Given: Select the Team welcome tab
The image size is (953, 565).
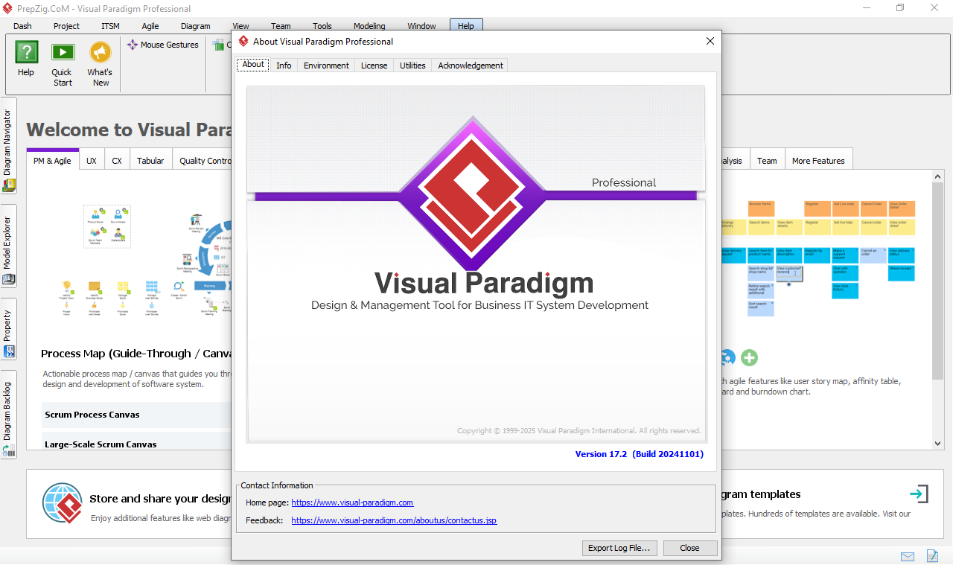Looking at the screenshot, I should (767, 160).
